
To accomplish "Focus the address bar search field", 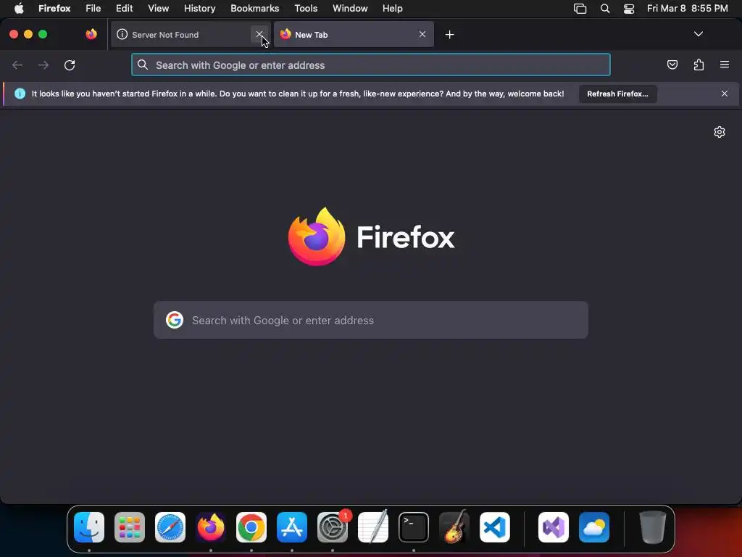I will coord(371,65).
